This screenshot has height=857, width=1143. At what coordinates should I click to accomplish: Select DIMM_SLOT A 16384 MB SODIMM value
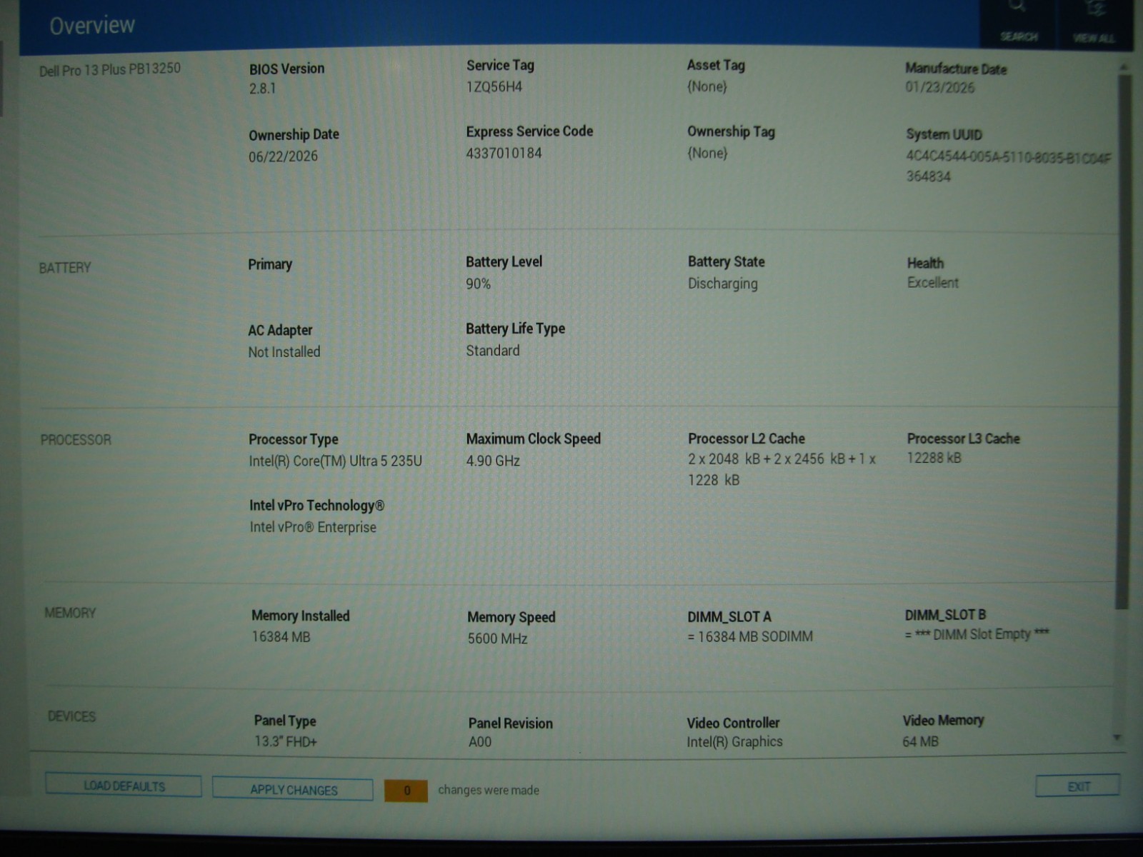tap(750, 636)
